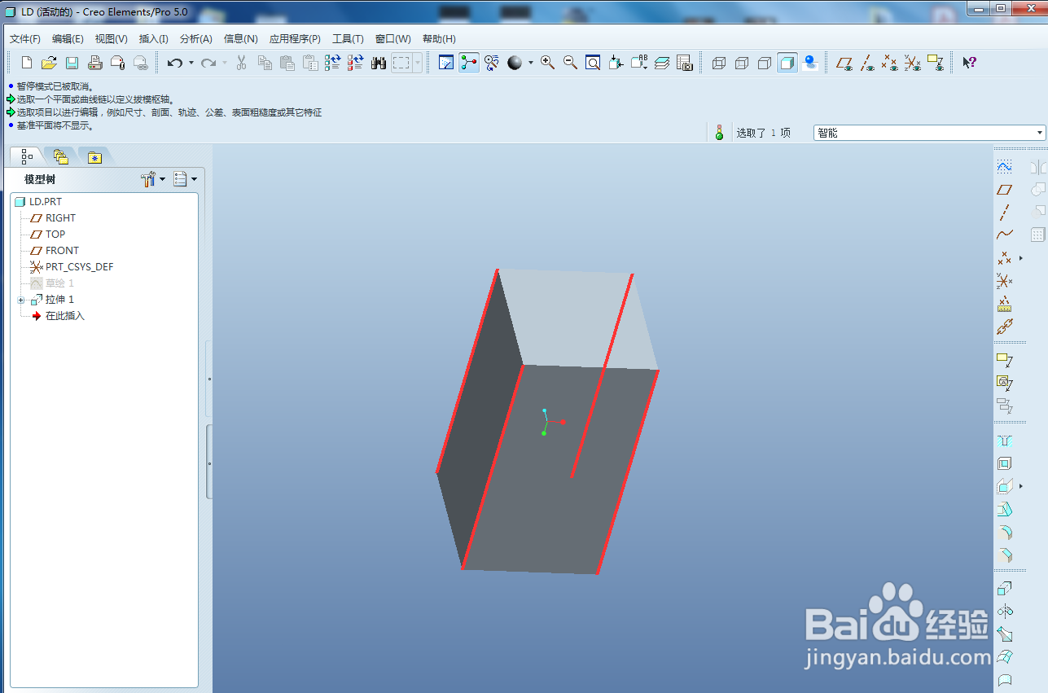The height and width of the screenshot is (693, 1048).
Task: Click the 选取了 1 项 selection status text
Action: tap(763, 133)
